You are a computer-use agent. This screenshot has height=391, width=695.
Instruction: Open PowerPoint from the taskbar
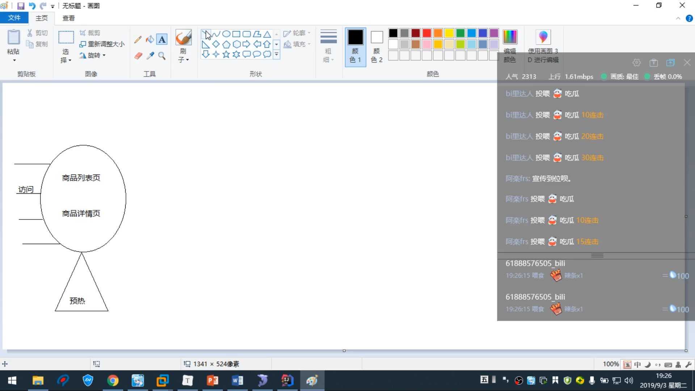[212, 381]
